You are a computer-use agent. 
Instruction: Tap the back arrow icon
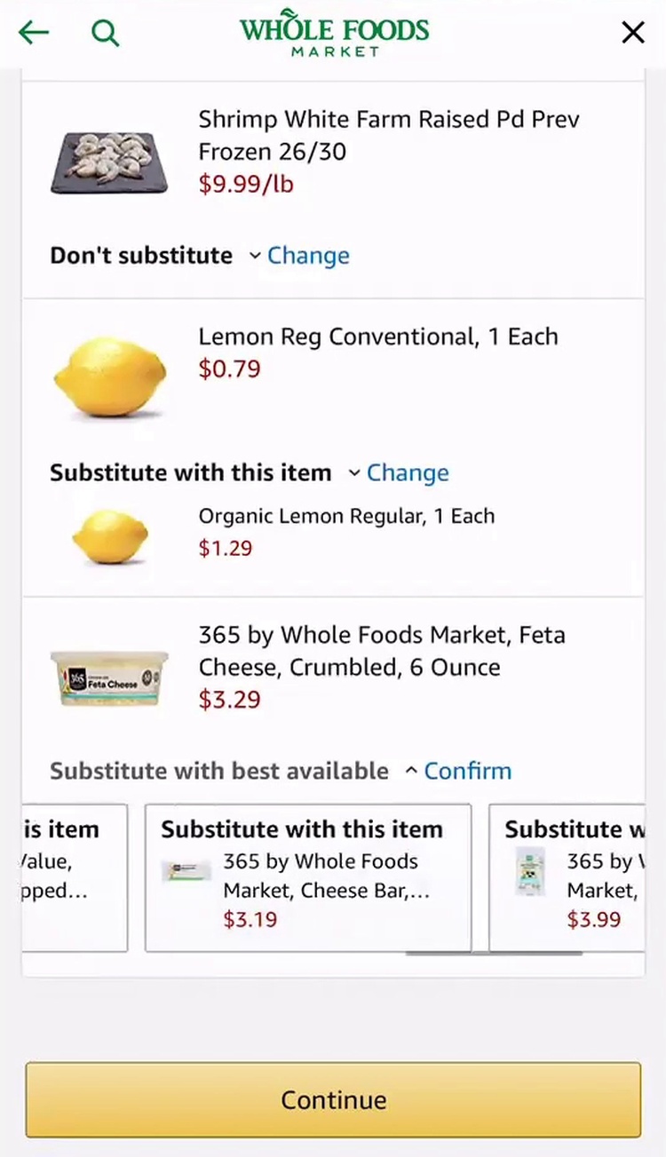pos(34,33)
